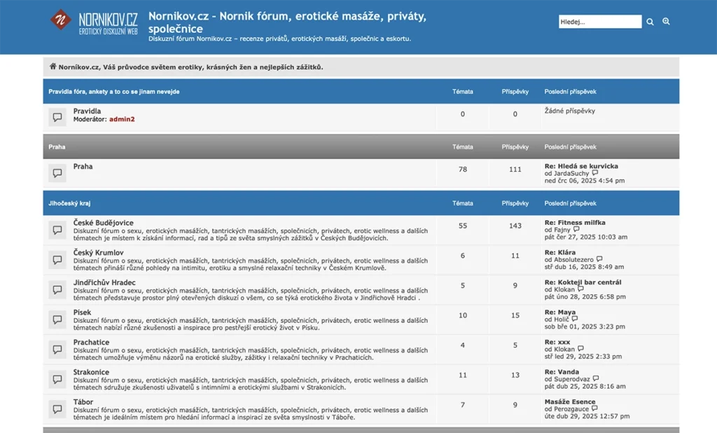This screenshot has height=433, width=717.
Task: View latest post icon next to Holič
Action: point(575,319)
